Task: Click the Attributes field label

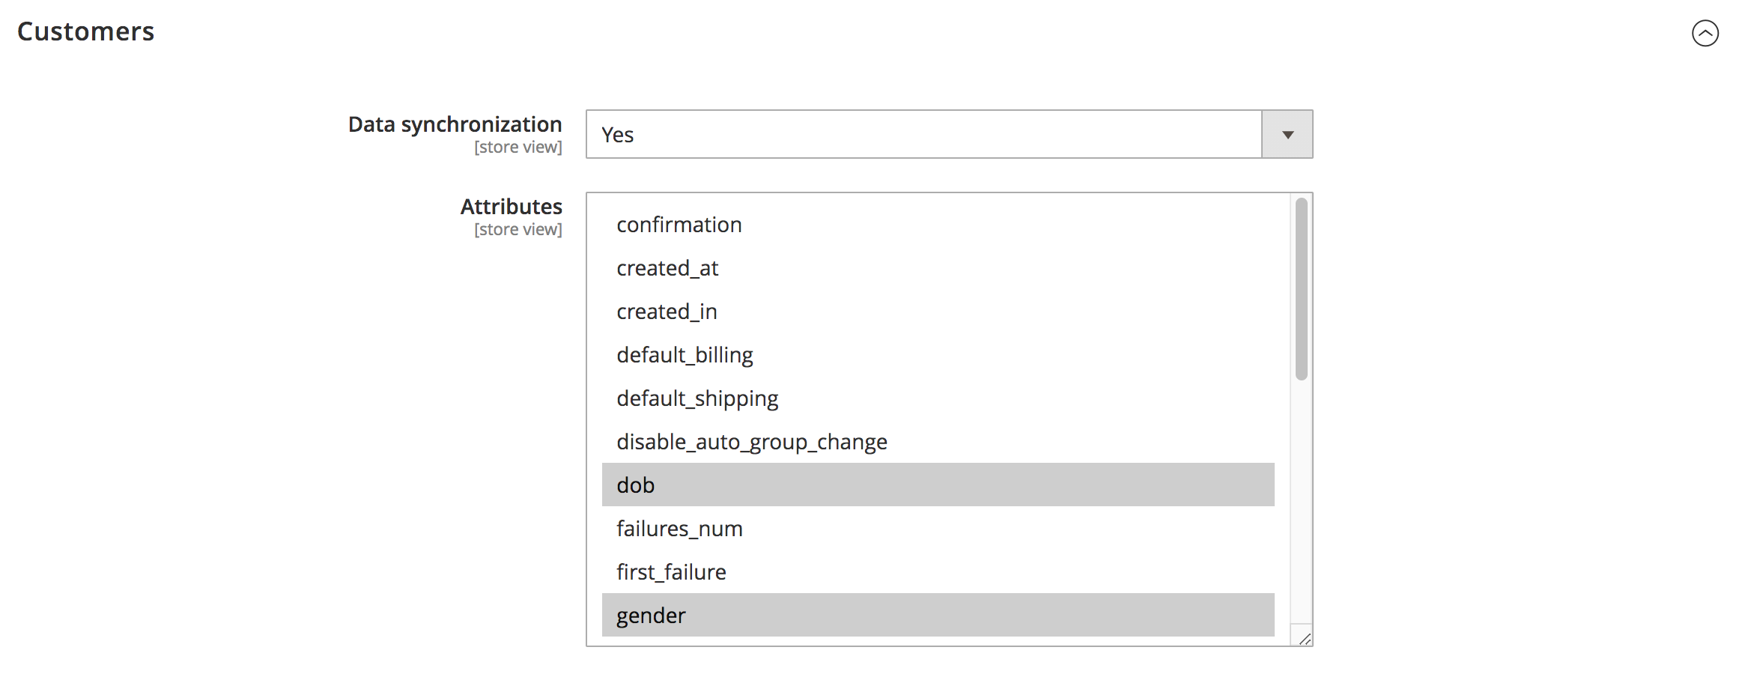Action: pos(512,206)
